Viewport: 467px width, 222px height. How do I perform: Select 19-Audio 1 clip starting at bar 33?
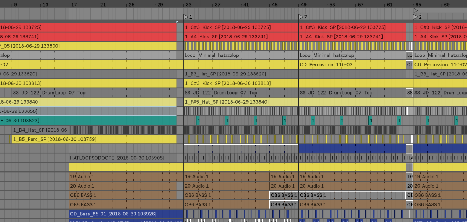click(x=227, y=177)
